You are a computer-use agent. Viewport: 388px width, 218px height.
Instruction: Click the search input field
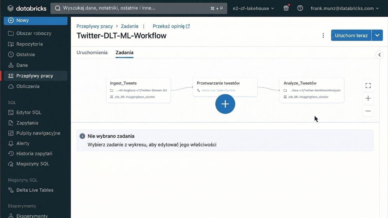point(139,8)
